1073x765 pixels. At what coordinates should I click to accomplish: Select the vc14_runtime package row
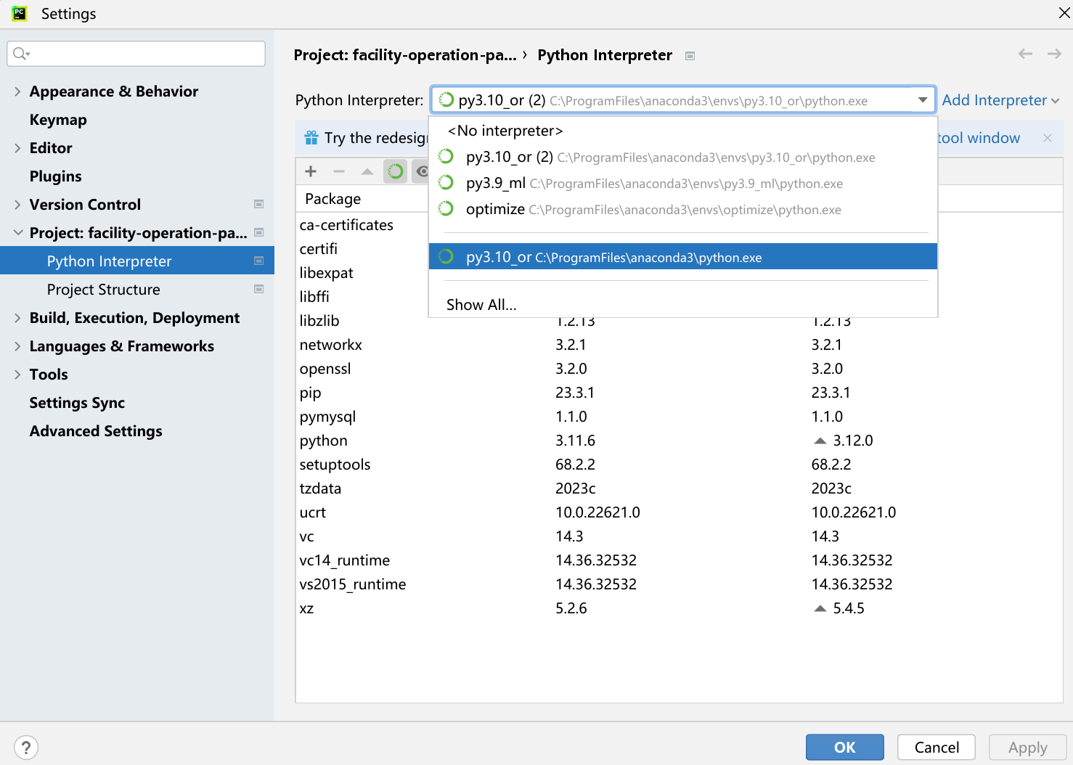tap(679, 560)
